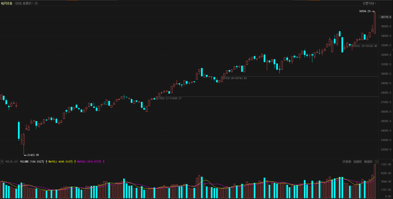393x199 pixels.
Task: Expand the 设置均线 dropdown
Action: 370,3
